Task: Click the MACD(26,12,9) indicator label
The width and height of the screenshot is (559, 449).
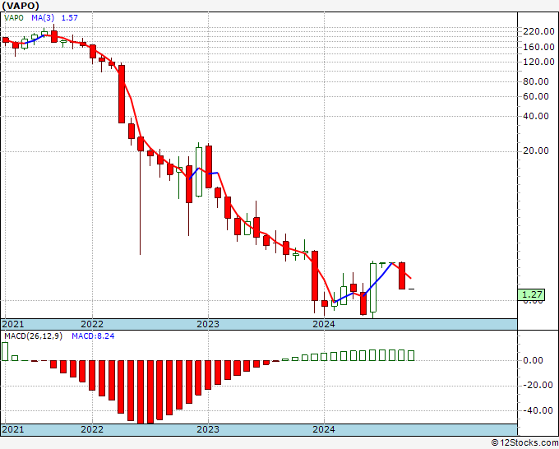Action: click(x=33, y=336)
